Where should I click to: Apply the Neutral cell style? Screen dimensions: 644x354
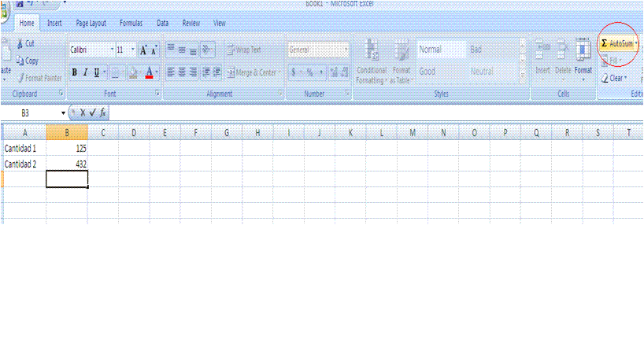(493, 72)
